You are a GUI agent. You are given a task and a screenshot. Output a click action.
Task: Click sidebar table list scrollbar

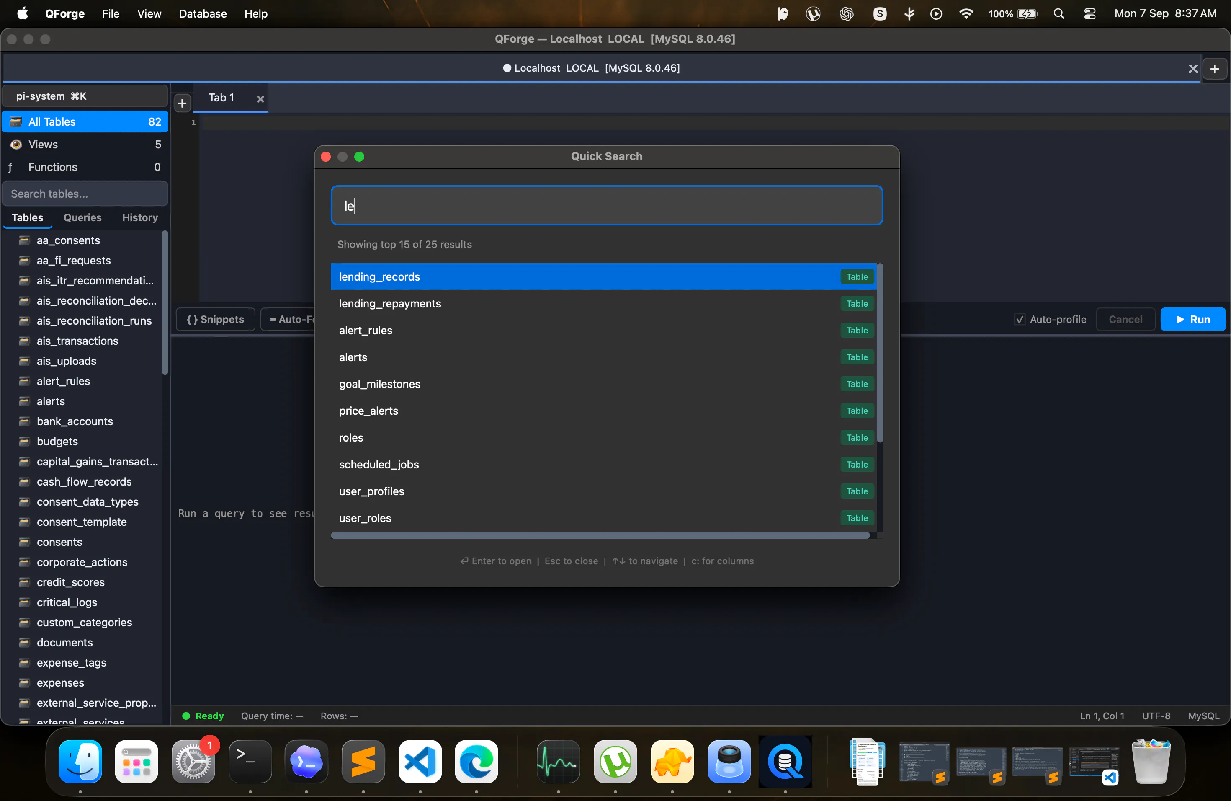click(165, 303)
